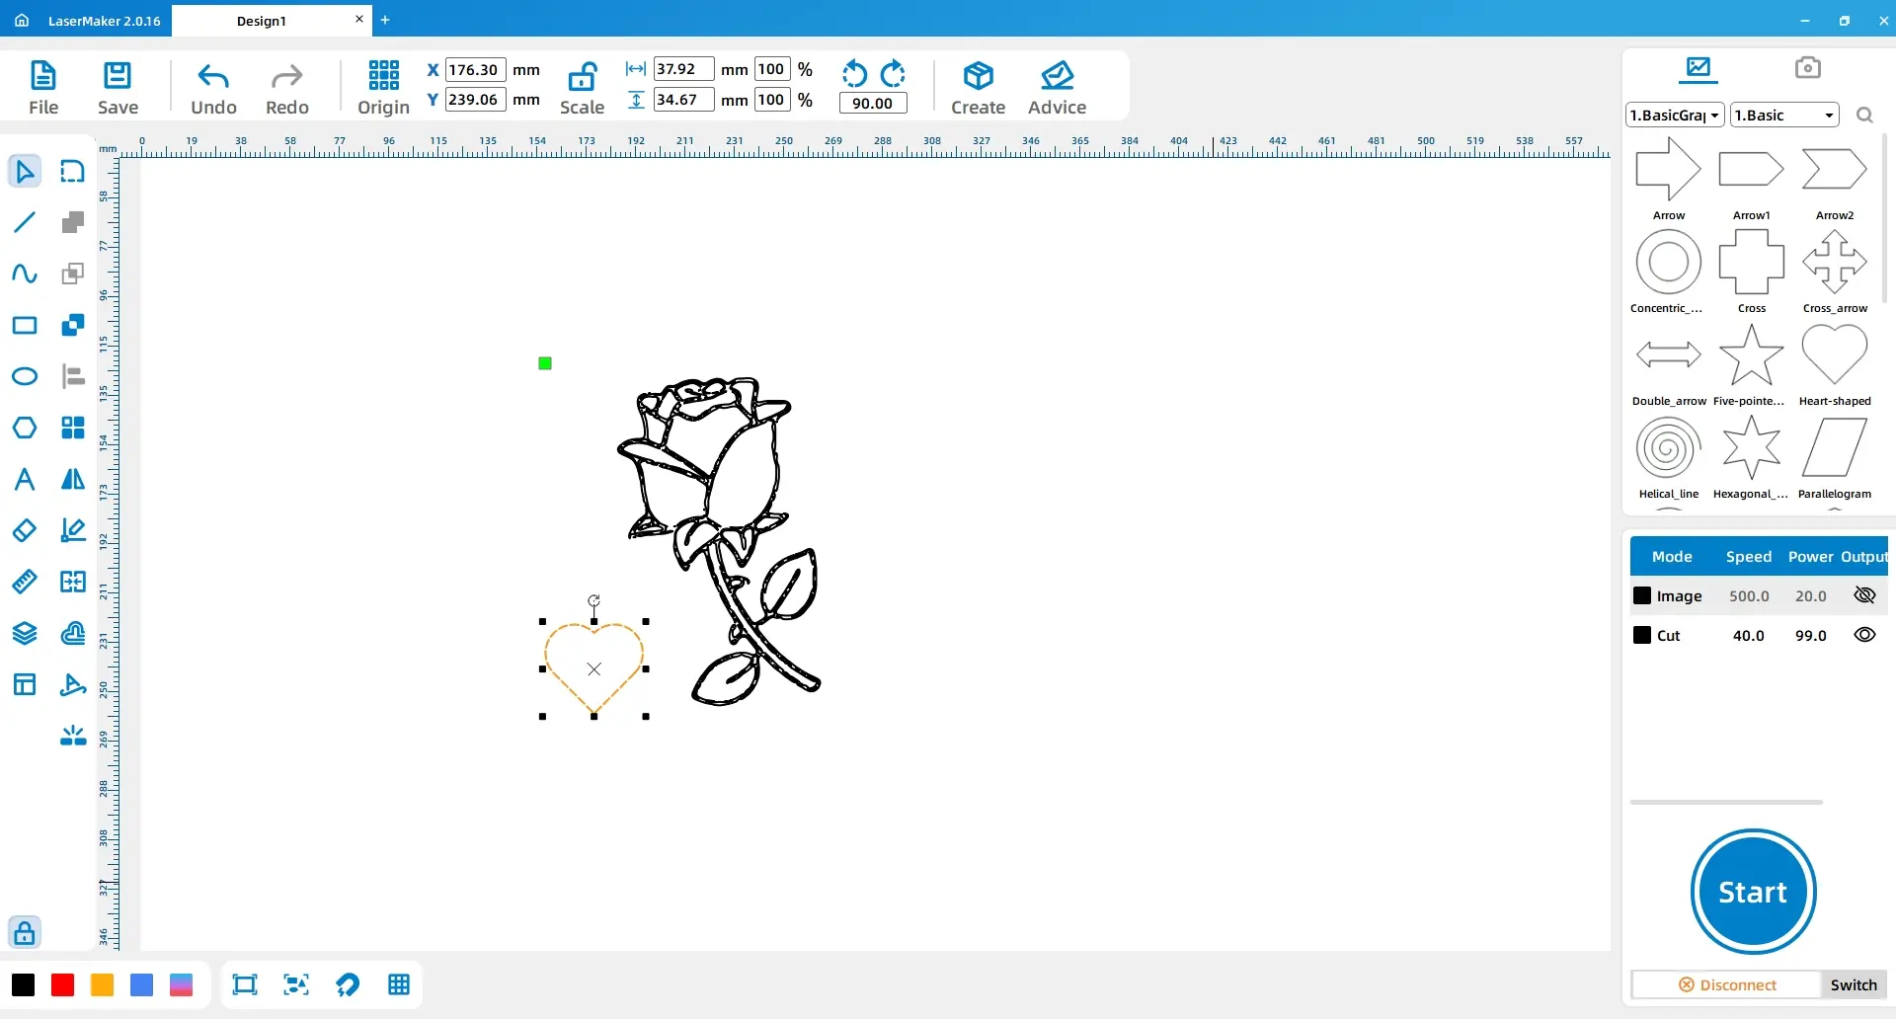Click the rotation angle field 90.00

(x=873, y=103)
